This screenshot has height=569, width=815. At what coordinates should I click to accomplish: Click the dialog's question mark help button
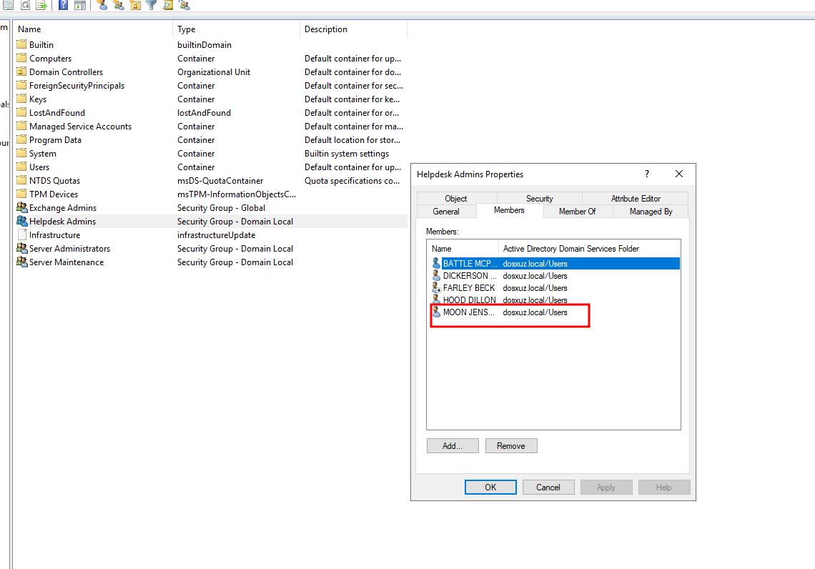pos(647,174)
